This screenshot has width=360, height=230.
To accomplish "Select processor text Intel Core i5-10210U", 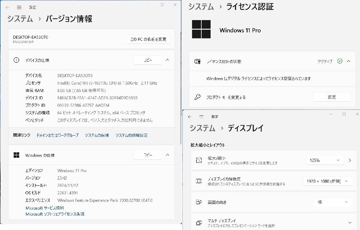I will [107, 83].
